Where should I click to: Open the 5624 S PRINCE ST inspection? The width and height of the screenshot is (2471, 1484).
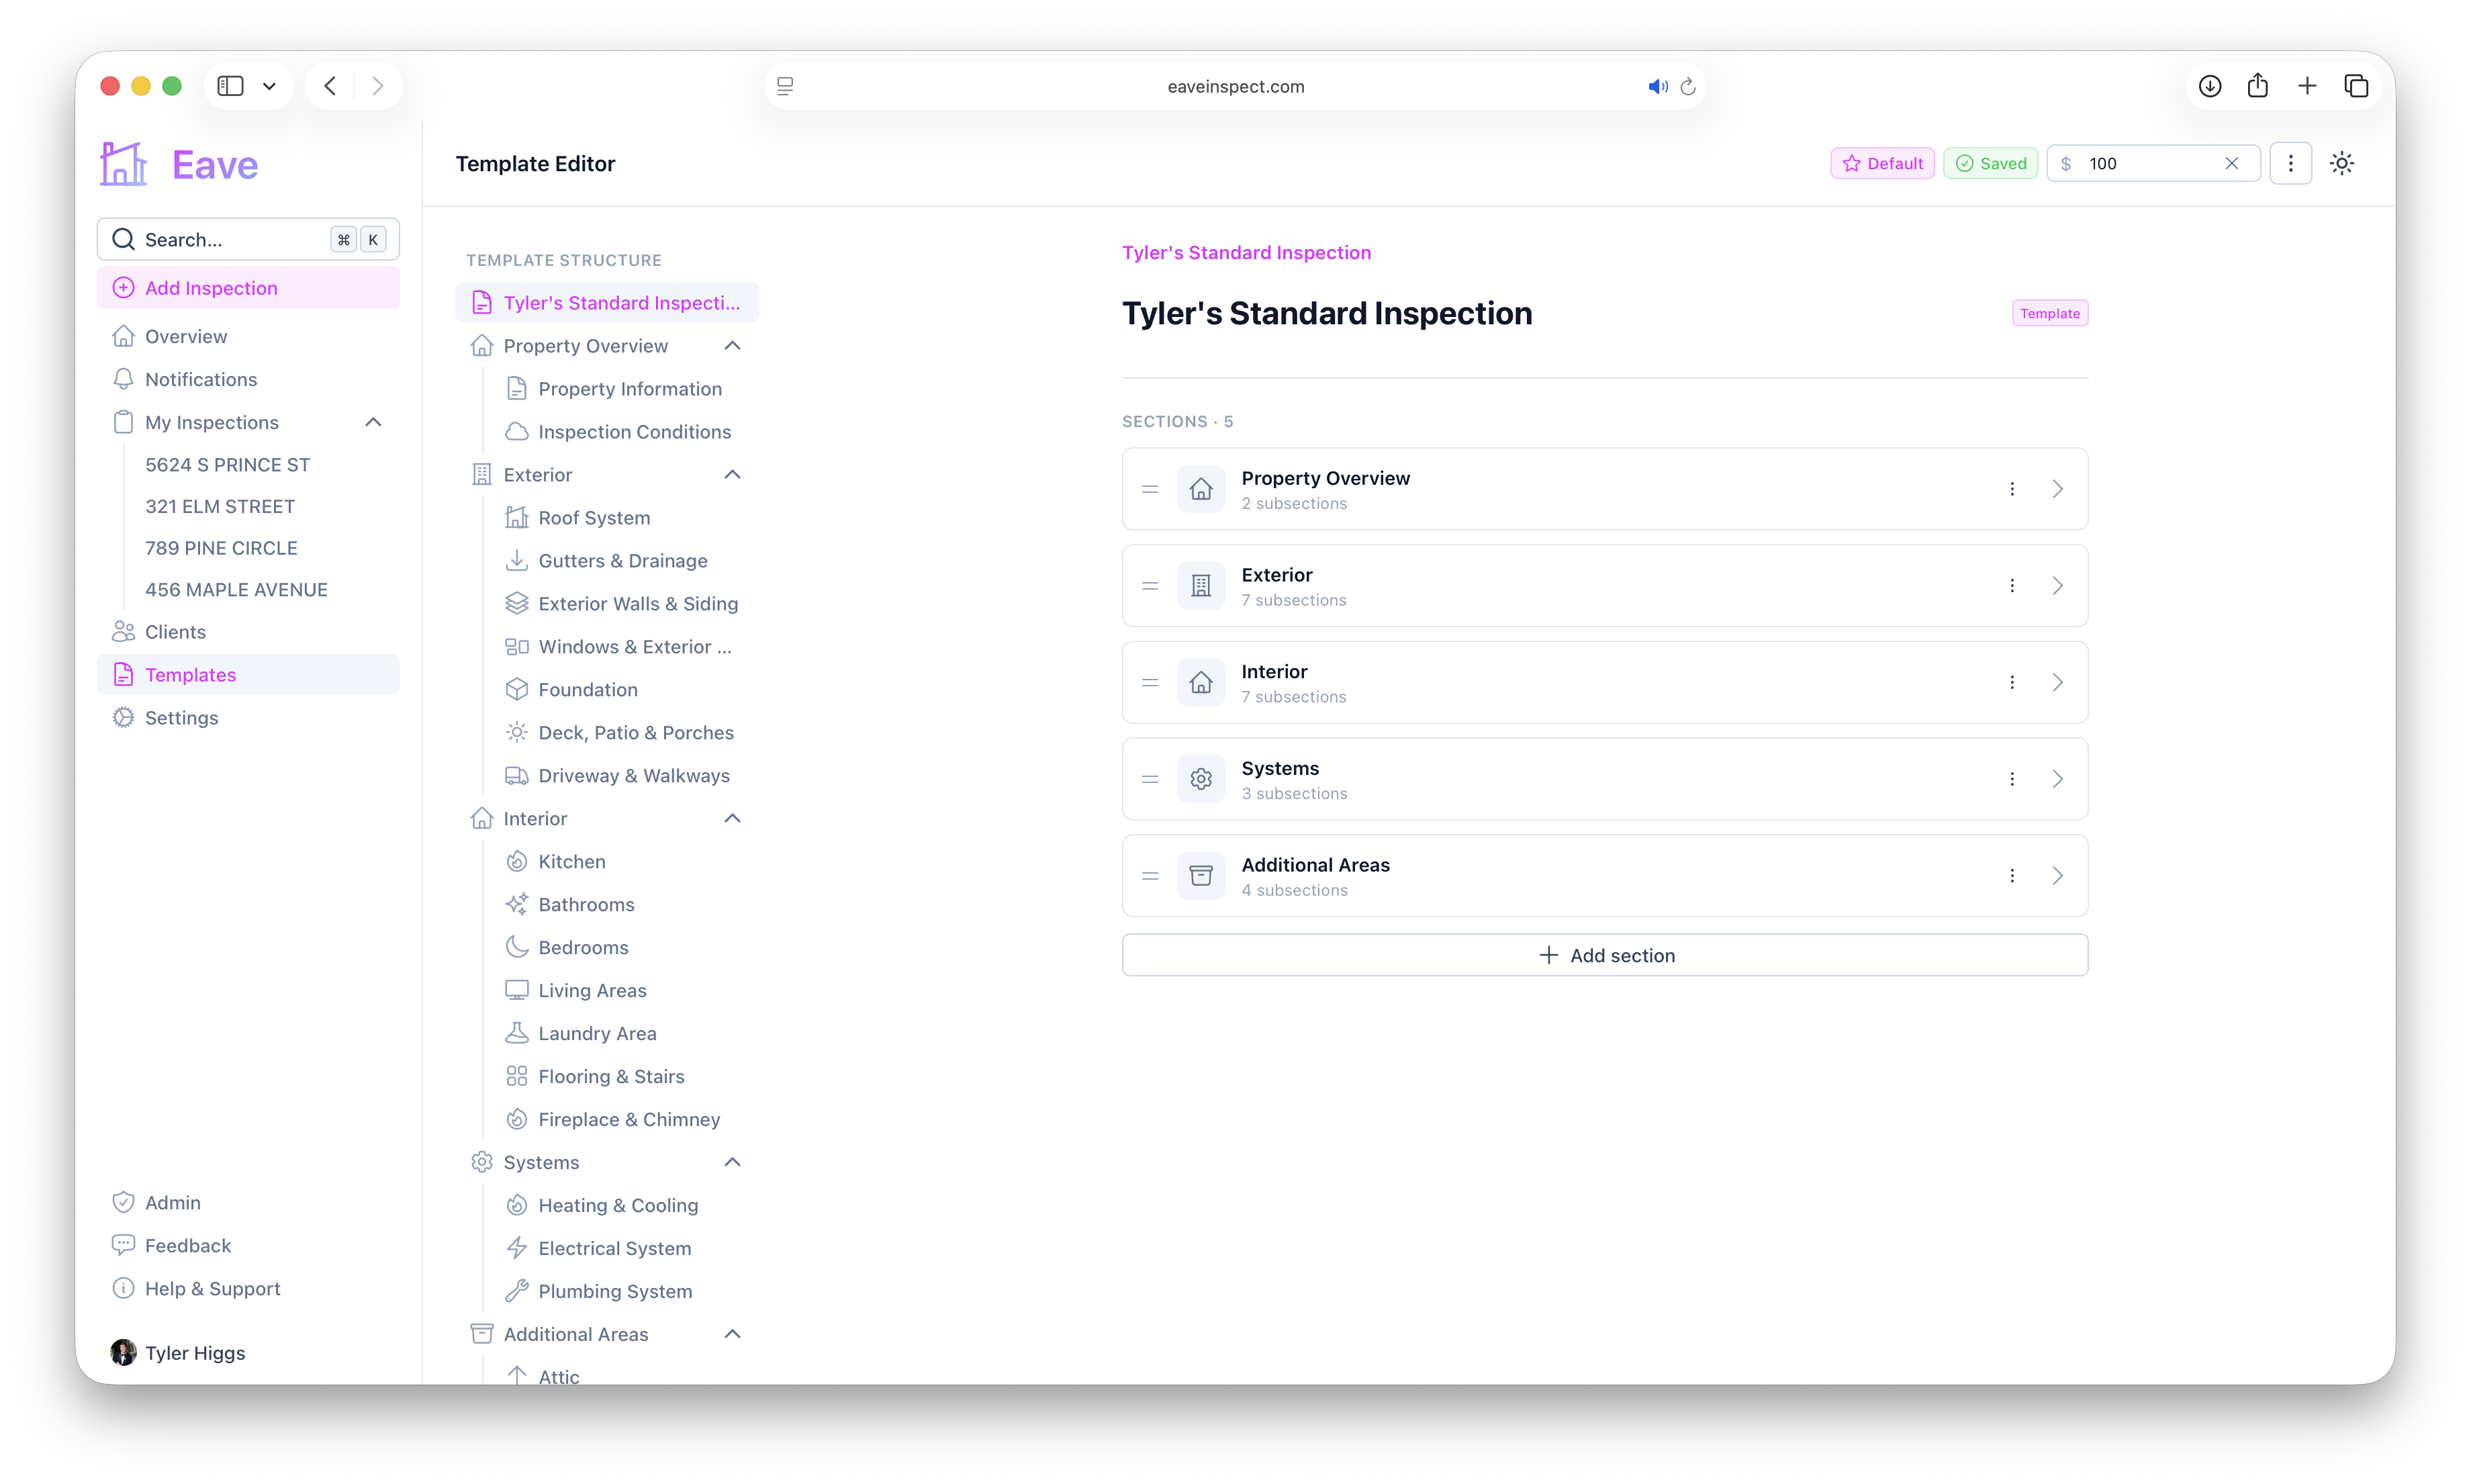[x=227, y=465]
